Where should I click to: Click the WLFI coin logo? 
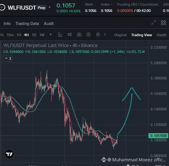pyautogui.click(x=2, y=7)
